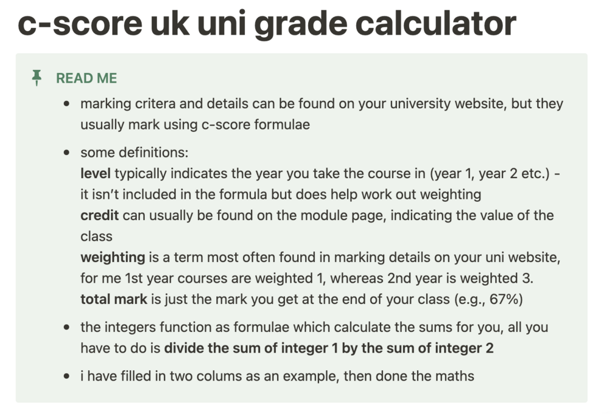Click the bullet before 'marking critera and details'
The image size is (612, 414).
(x=67, y=104)
